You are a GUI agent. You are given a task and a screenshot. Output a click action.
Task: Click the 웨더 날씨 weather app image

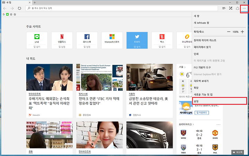(186, 108)
